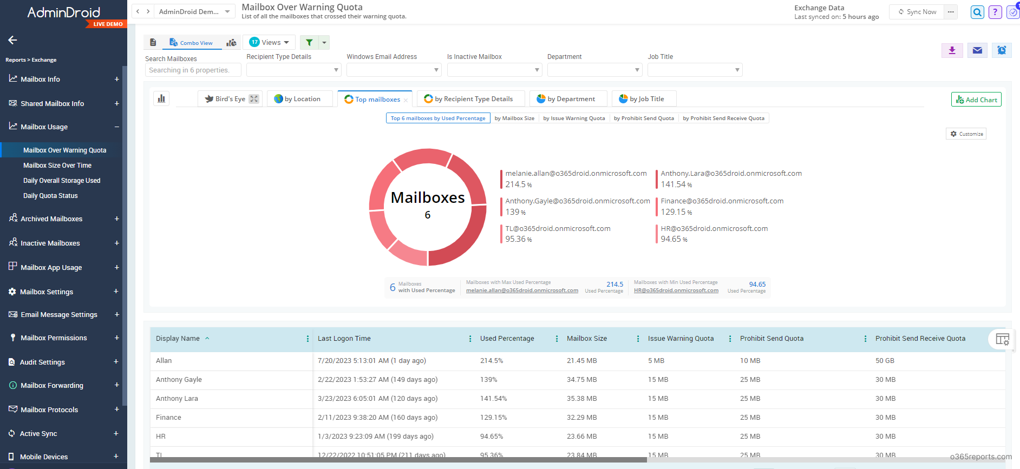Open the help question mark icon
The height and width of the screenshot is (469, 1020).
(995, 12)
